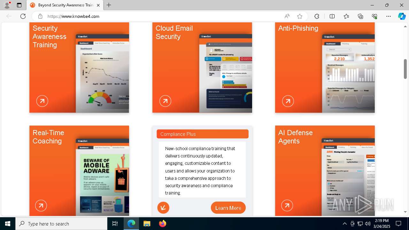Open Settings and more menu
The height and width of the screenshot is (230, 409).
[x=389, y=16]
